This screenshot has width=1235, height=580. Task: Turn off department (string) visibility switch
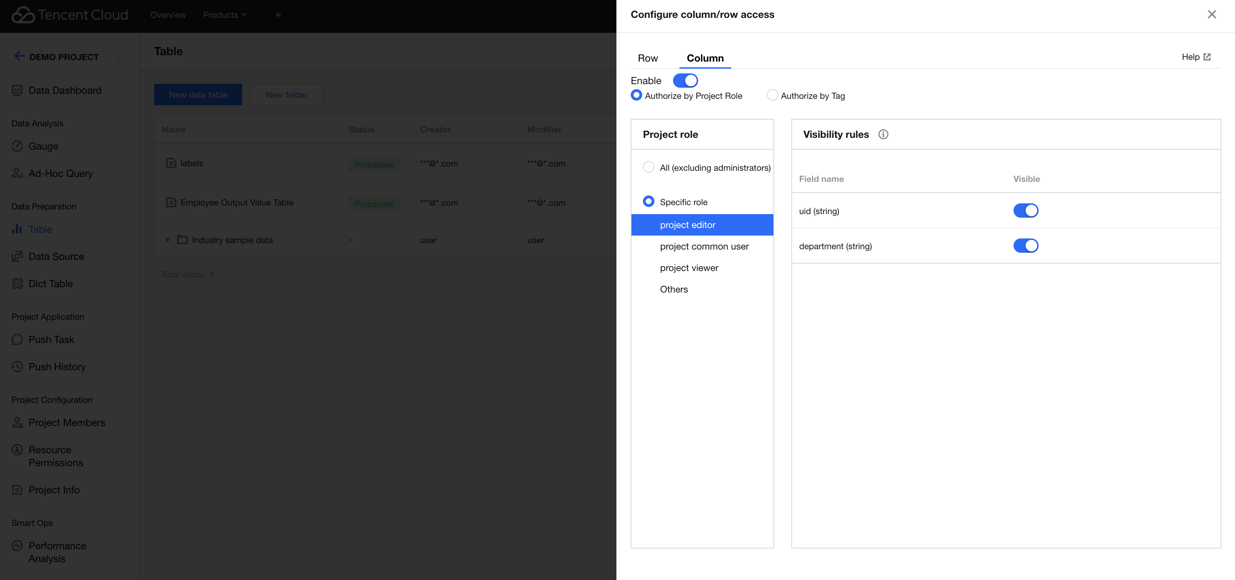[1025, 246]
